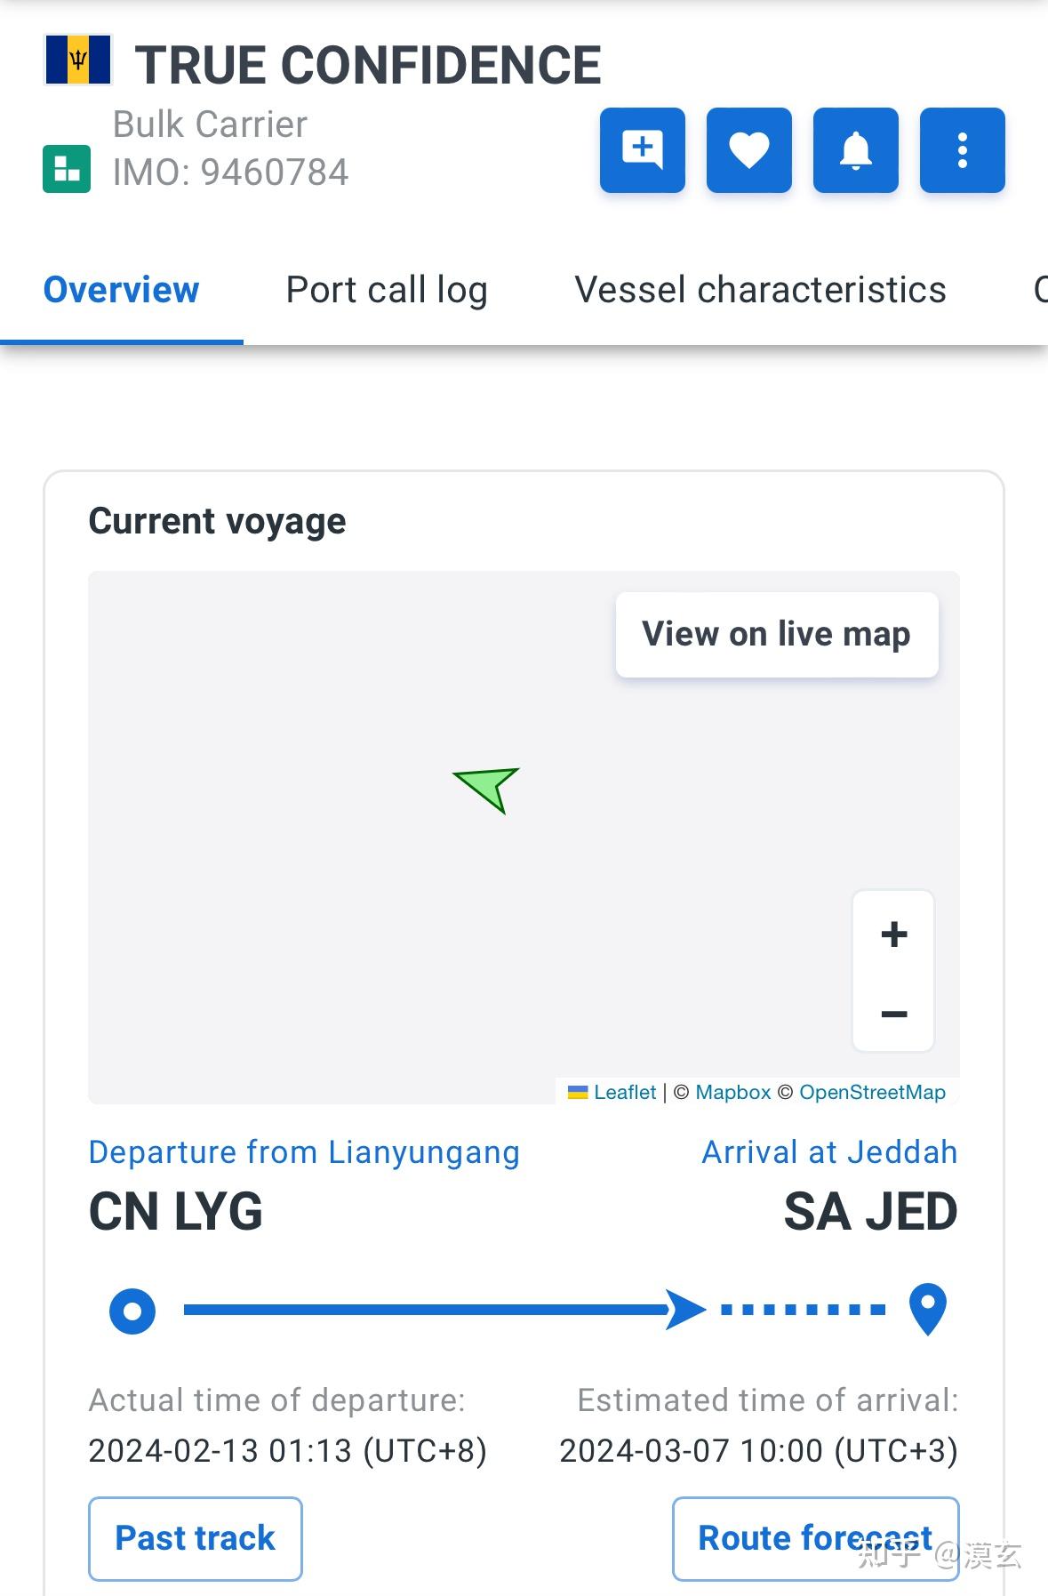Click the voyage progress arrow marker
This screenshot has width=1048, height=1596.
click(x=685, y=1309)
